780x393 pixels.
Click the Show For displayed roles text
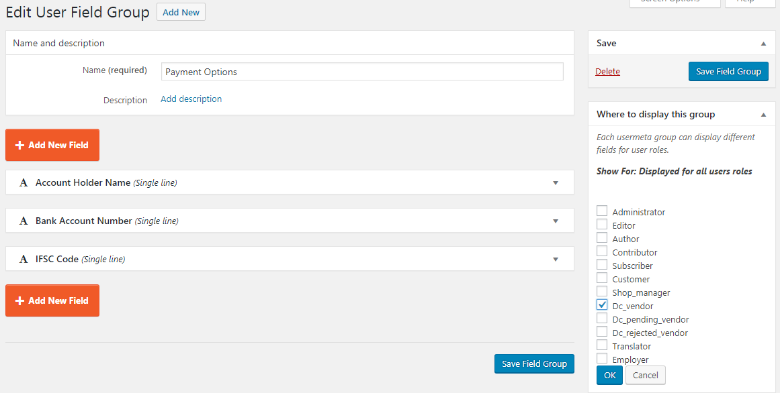(674, 172)
